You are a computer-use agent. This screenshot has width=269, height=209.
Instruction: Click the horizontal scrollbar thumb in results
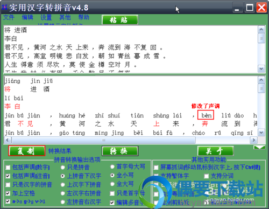pyautogui.click(x=103, y=140)
